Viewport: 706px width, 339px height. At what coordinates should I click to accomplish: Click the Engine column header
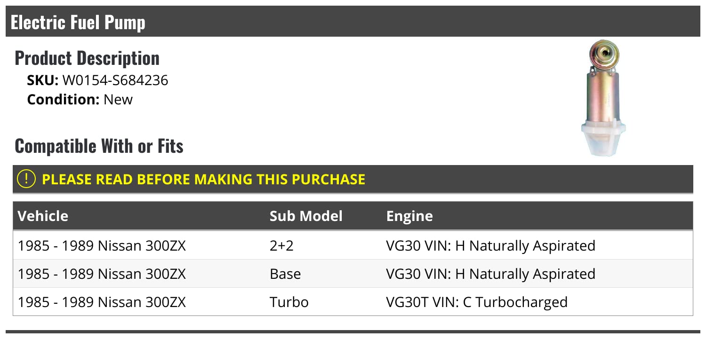coord(409,216)
